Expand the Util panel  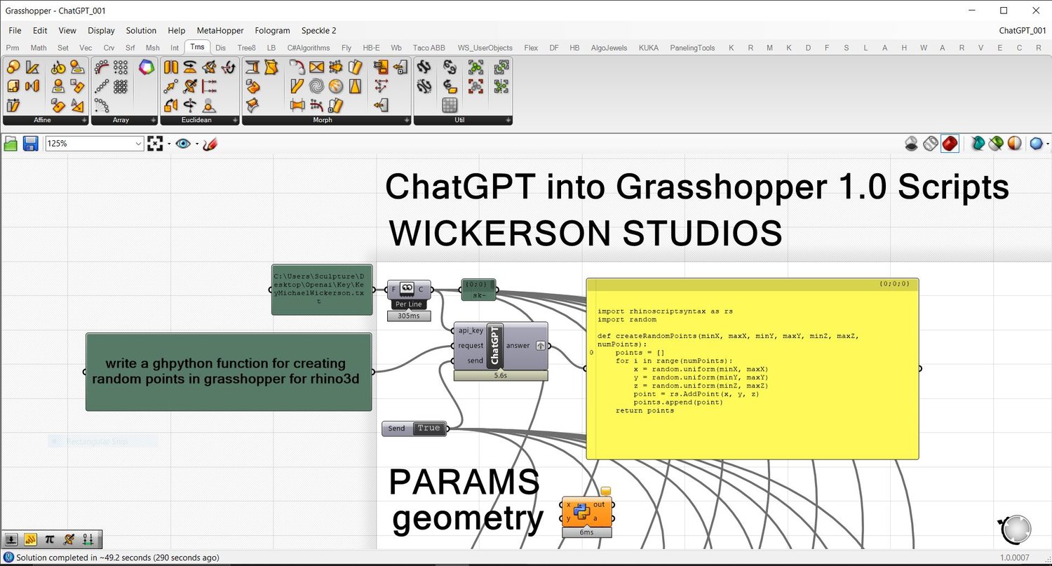pos(508,121)
